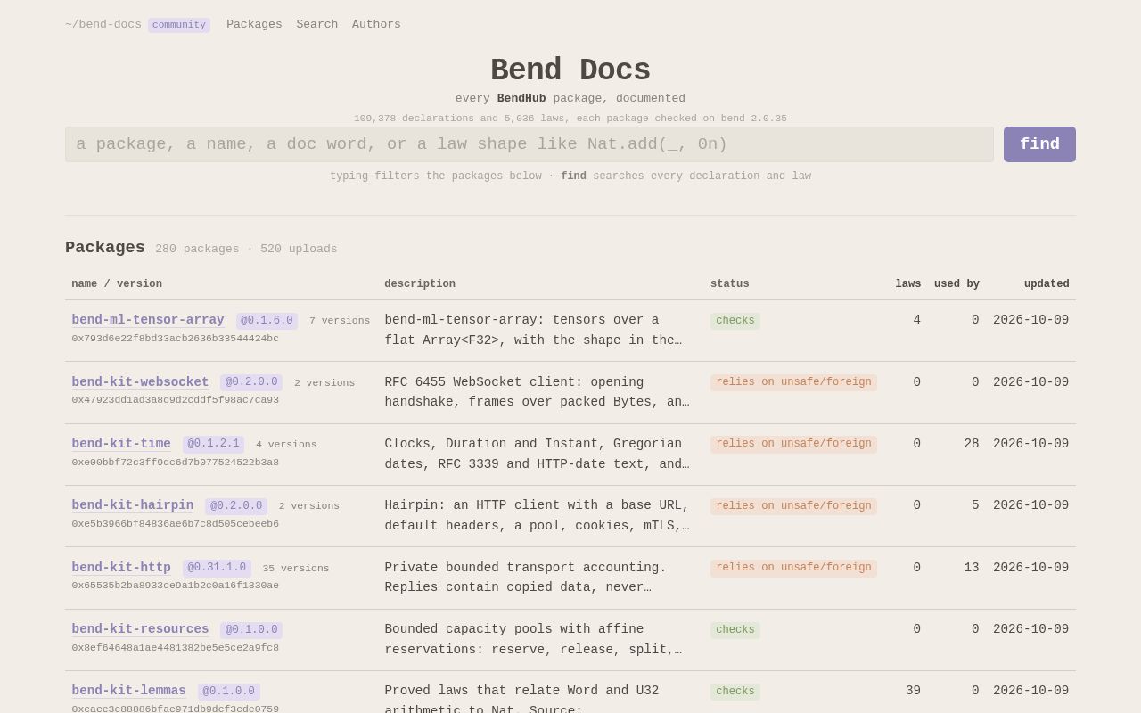The width and height of the screenshot is (1141, 713).
Task: Click the bend-kit-hairpin description text
Action: [537, 516]
